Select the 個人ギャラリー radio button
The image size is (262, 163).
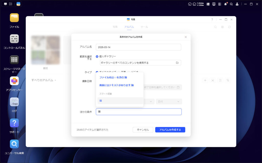coord(97,56)
